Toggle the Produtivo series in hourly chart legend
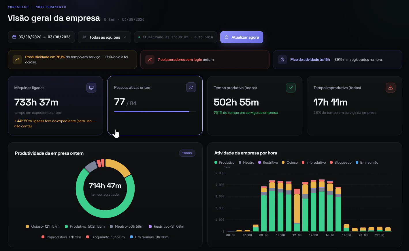 pyautogui.click(x=225, y=163)
